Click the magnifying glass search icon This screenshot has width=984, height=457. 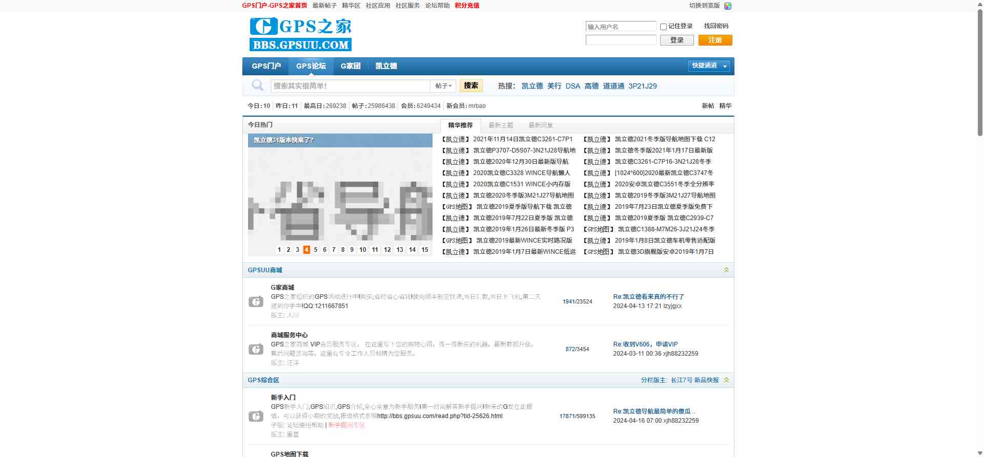tap(257, 85)
